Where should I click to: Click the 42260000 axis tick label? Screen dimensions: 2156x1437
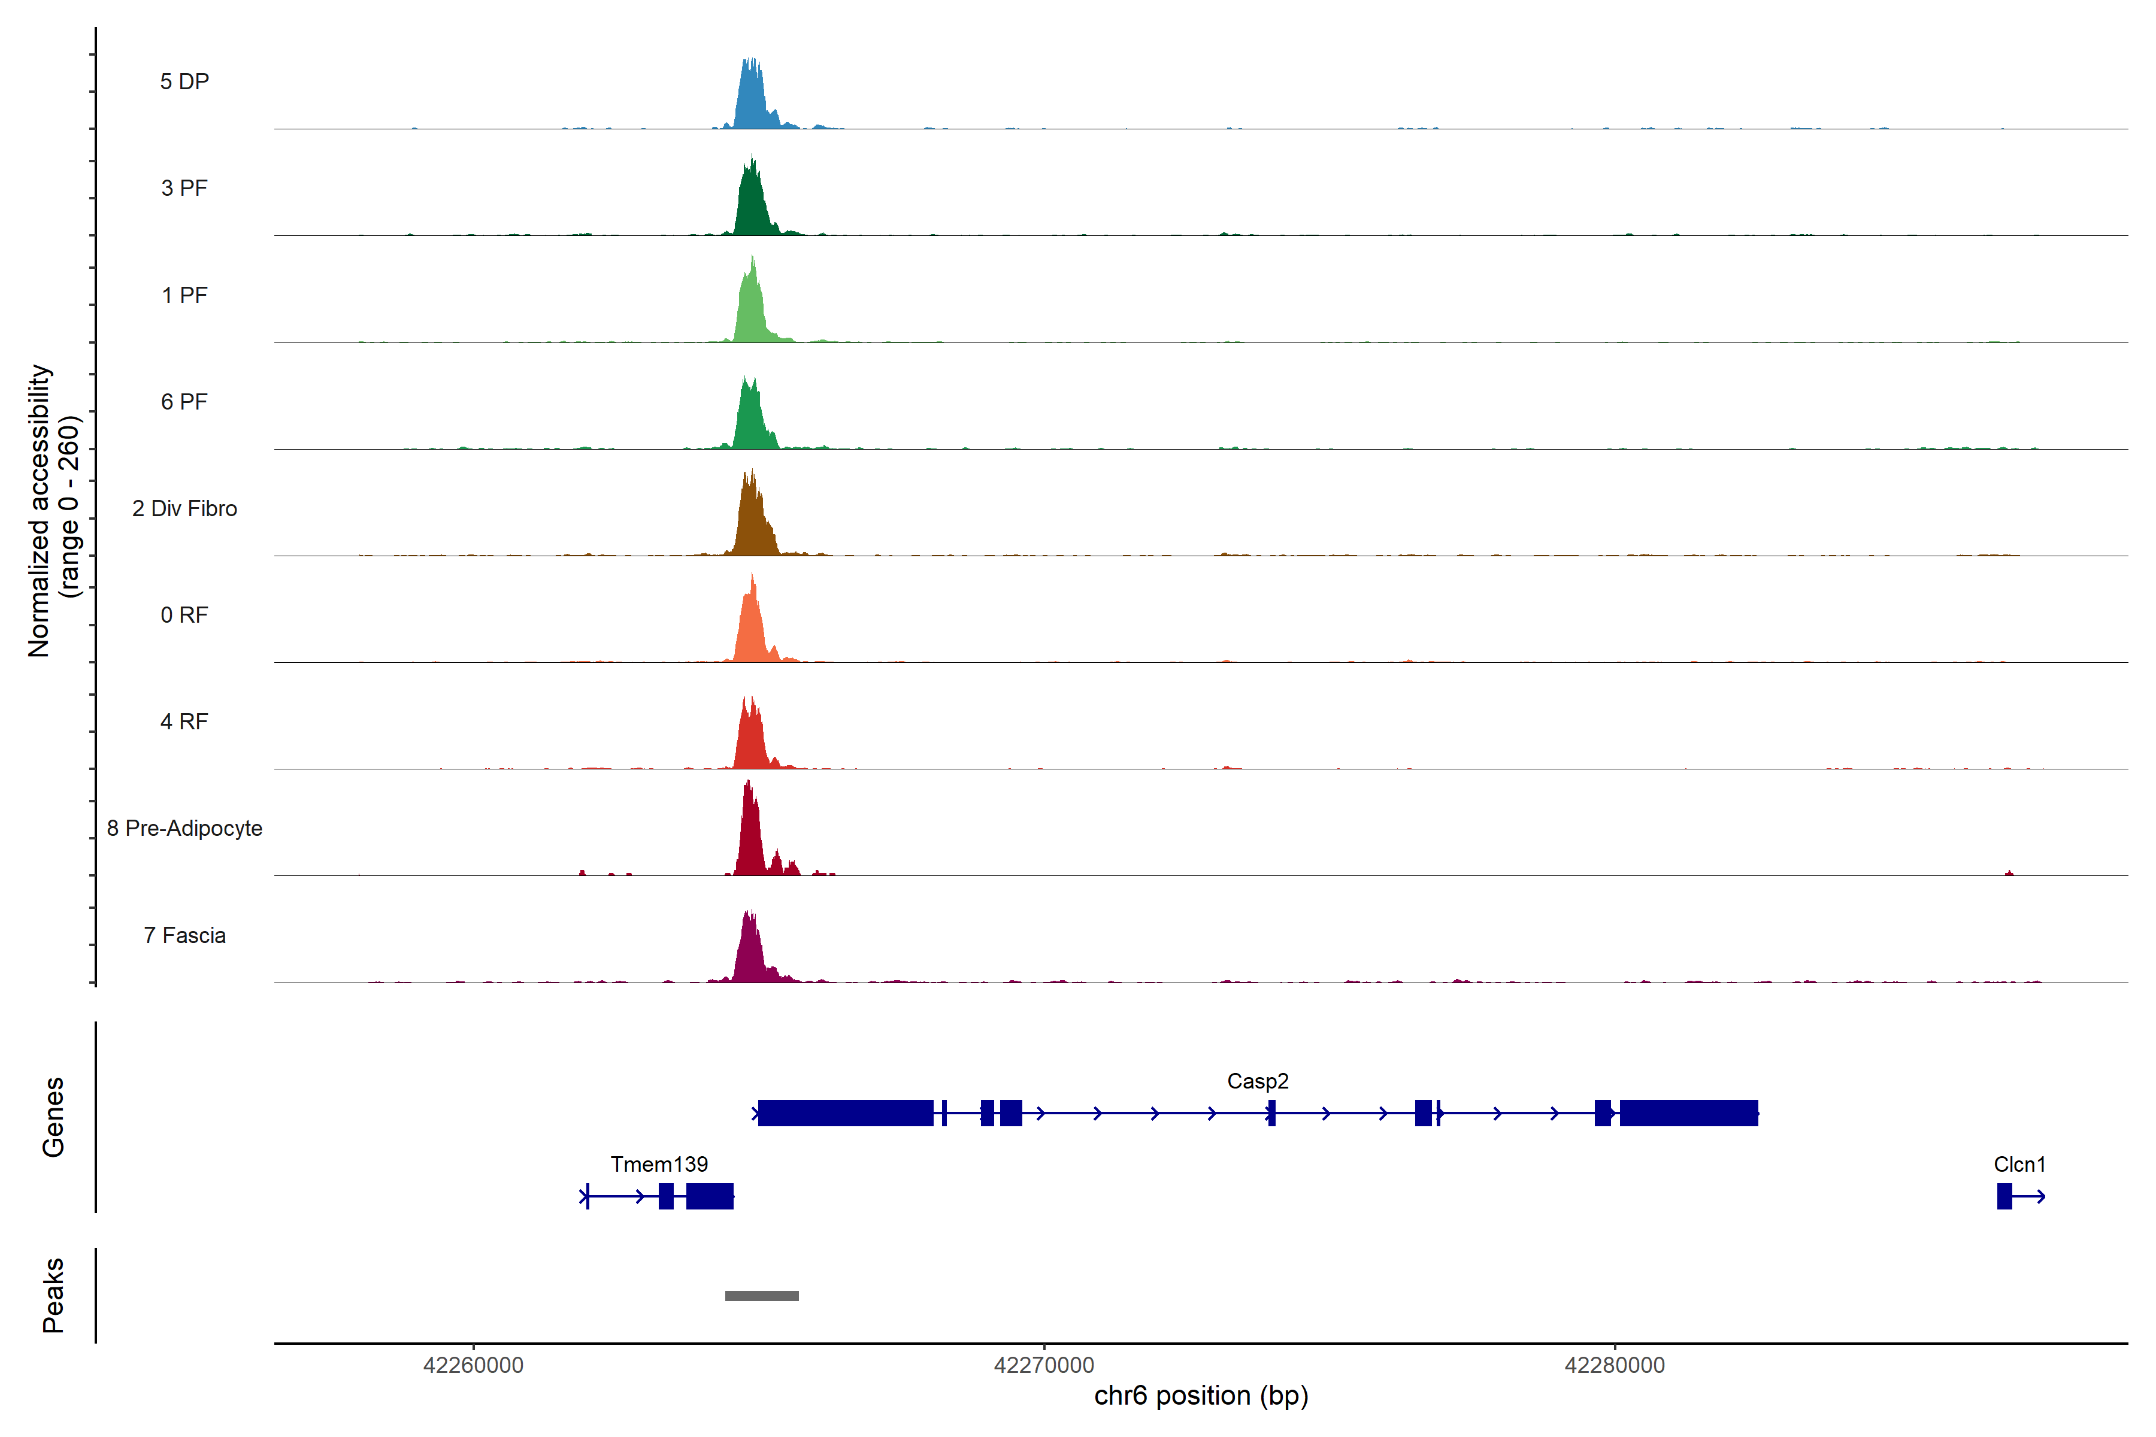473,1366
